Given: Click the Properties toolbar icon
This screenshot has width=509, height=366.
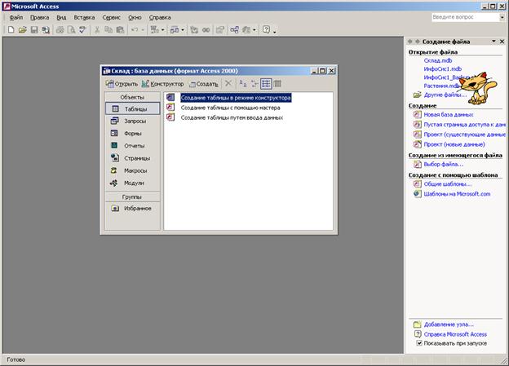Looking at the screenshot, I should (220, 30).
